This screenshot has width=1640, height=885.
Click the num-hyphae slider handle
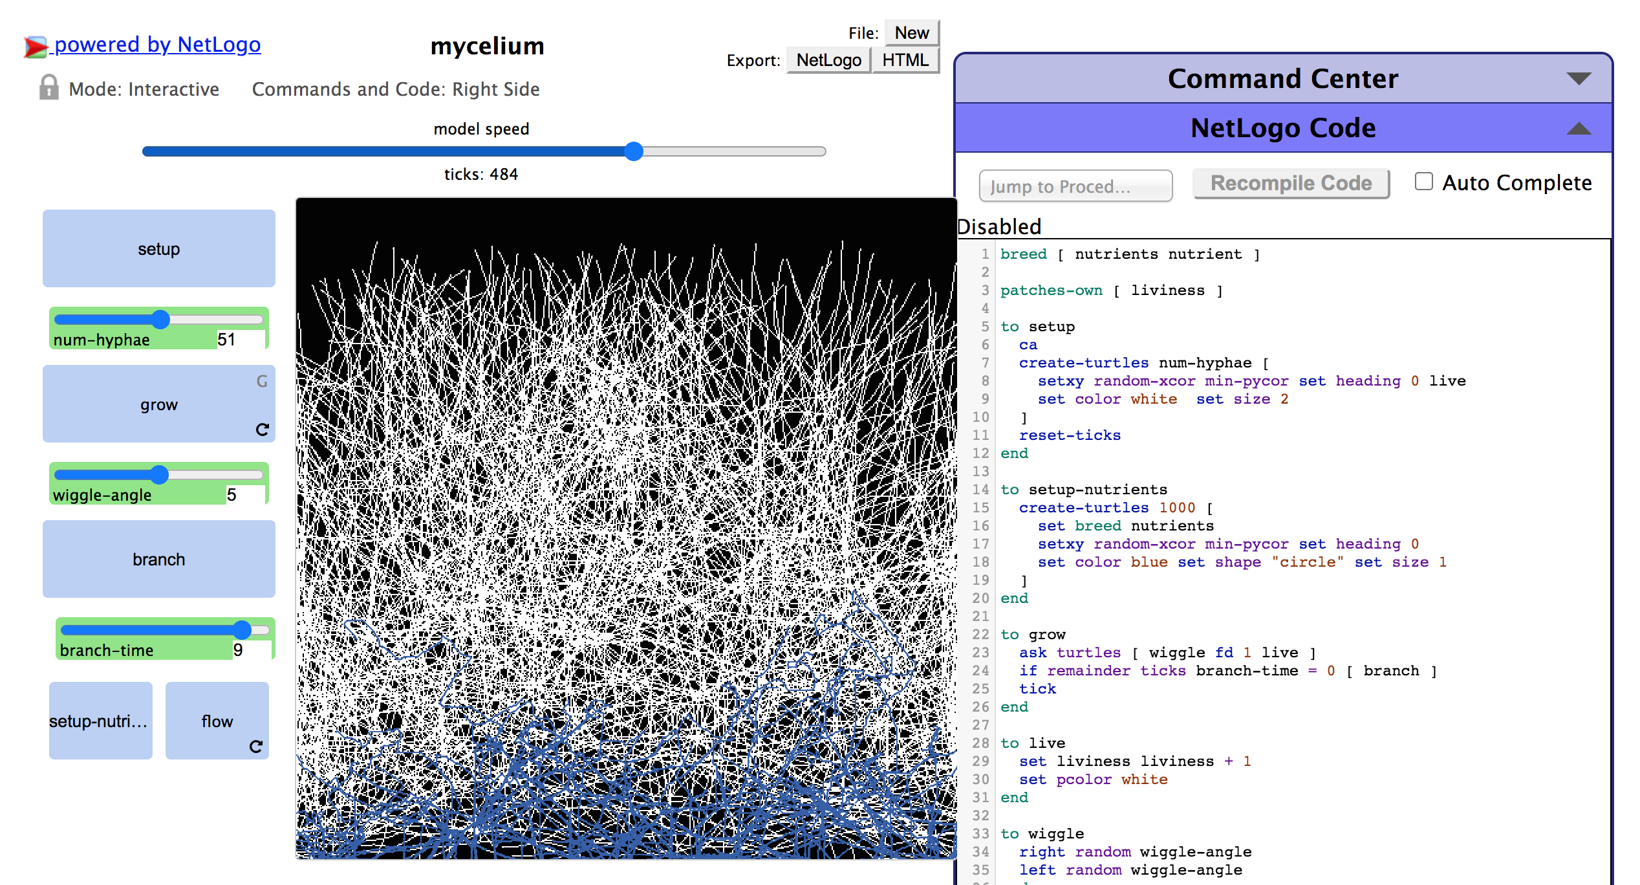tap(160, 319)
